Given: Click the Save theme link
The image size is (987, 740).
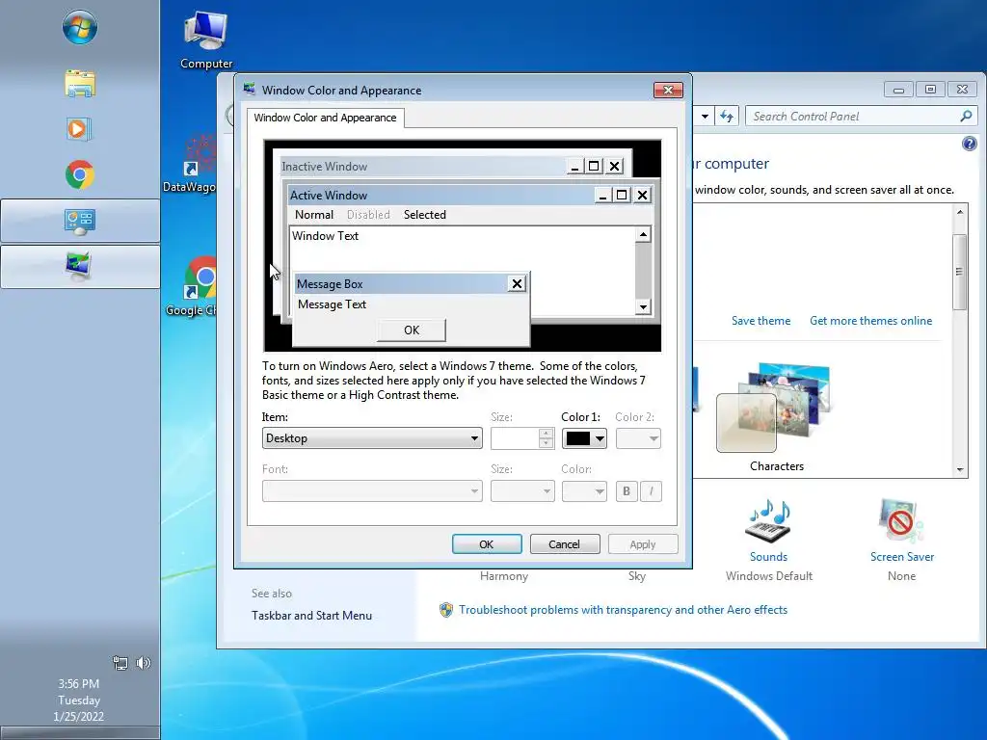Looking at the screenshot, I should 761,321.
